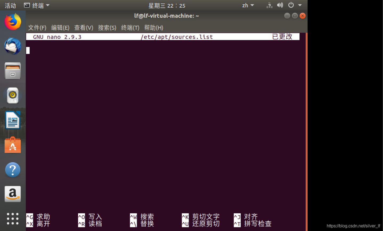Click the ^R 读档 read file shortcut

point(90,224)
